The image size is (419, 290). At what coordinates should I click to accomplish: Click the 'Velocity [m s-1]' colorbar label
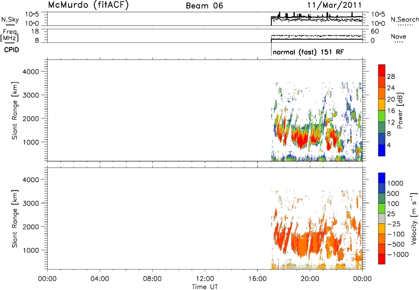414,218
